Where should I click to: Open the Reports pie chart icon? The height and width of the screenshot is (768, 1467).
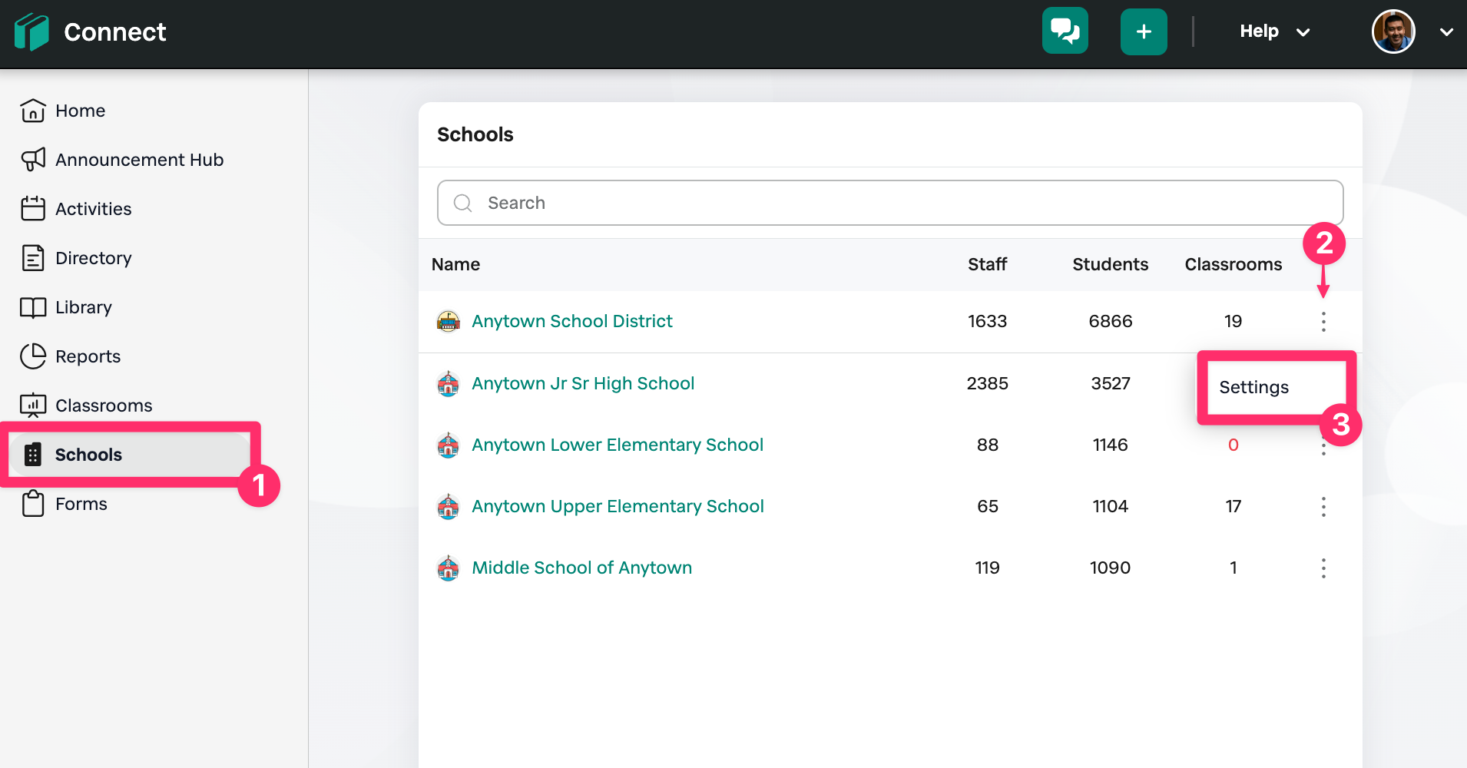point(33,356)
